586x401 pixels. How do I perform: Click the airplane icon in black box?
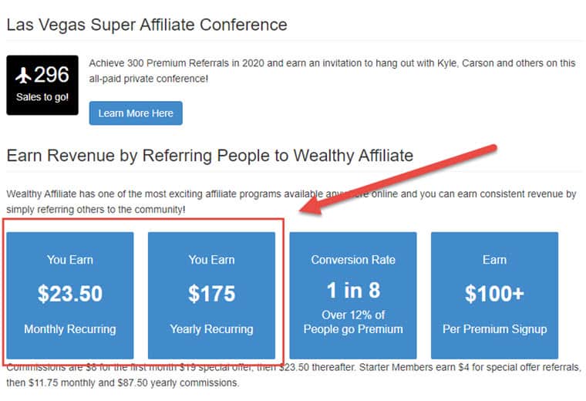pyautogui.click(x=23, y=75)
